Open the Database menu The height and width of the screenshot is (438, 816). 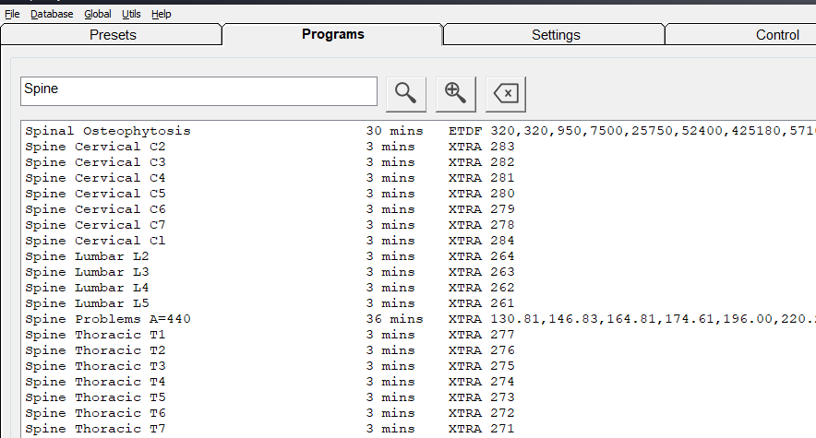pyautogui.click(x=52, y=14)
